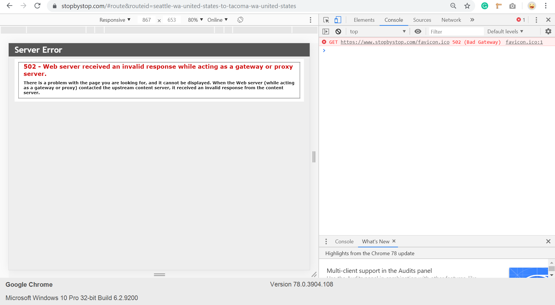The image size is (555, 305).
Task: Close the DevTools panel
Action: tap(548, 20)
